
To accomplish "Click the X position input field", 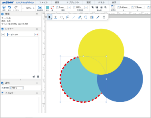I will point(125,7).
